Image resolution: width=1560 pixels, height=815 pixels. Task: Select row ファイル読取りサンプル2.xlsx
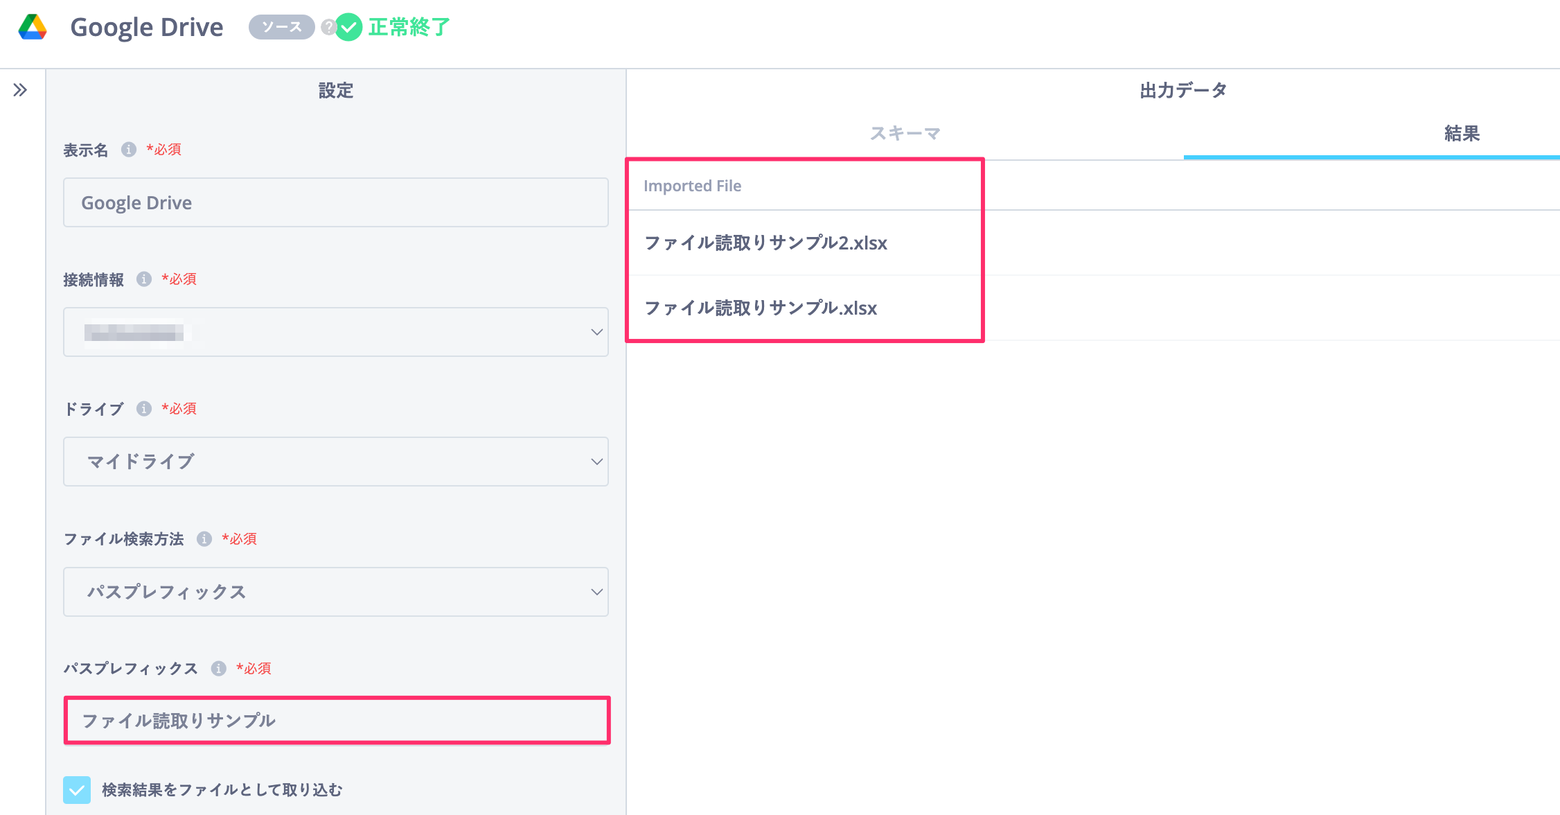coord(1093,243)
